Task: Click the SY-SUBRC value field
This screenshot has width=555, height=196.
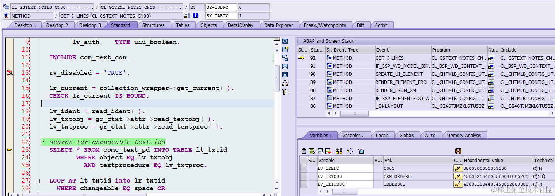Action: click(254, 7)
